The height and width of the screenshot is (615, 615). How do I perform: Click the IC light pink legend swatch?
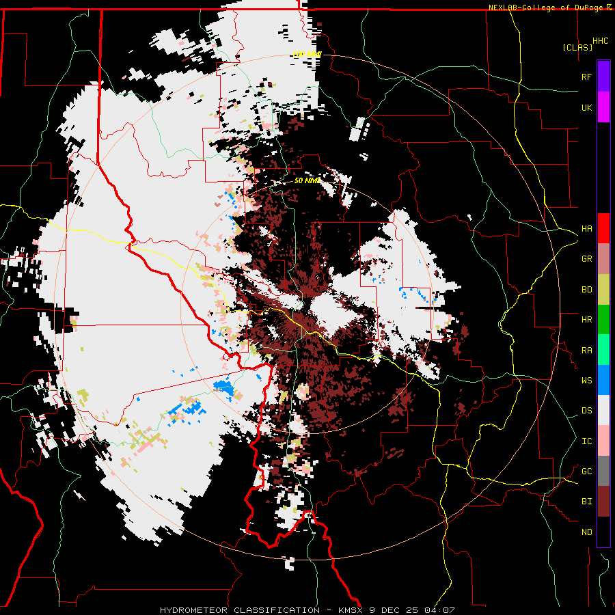coord(603,441)
